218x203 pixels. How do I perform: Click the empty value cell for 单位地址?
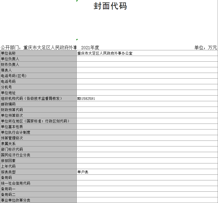tap(147, 93)
